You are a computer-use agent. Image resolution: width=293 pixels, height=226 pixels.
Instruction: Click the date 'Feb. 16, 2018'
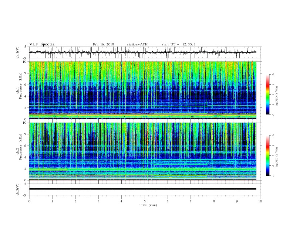pos(103,44)
